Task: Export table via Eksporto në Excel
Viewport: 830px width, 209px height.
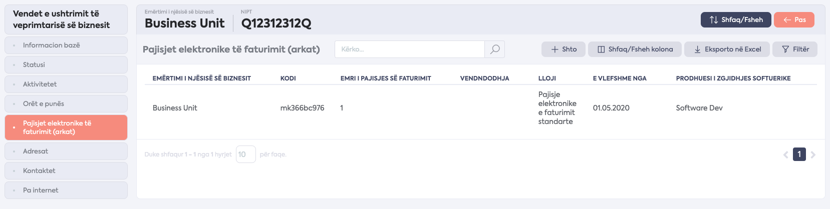Action: 727,49
